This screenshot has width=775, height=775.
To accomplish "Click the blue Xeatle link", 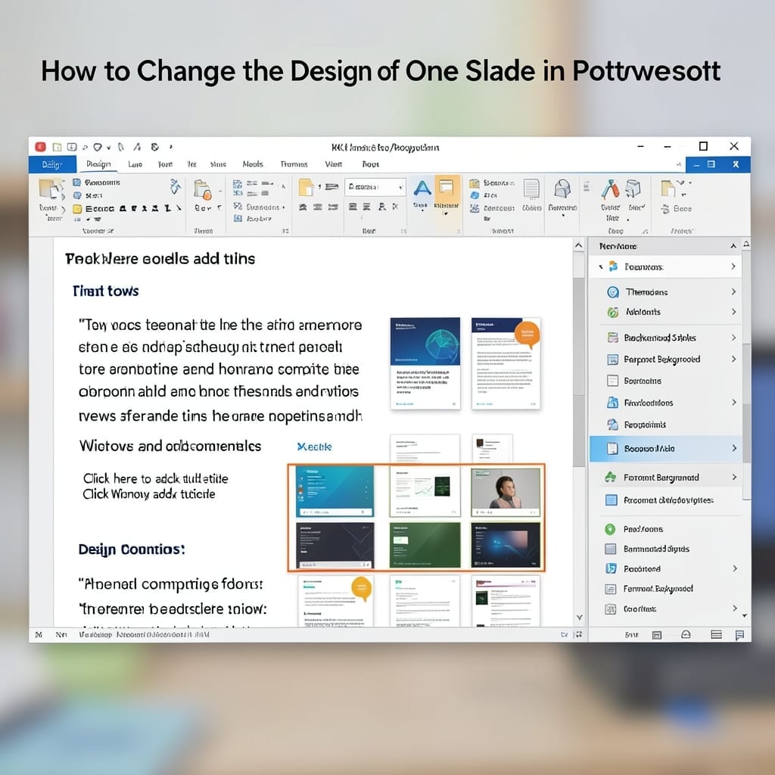I will (314, 447).
